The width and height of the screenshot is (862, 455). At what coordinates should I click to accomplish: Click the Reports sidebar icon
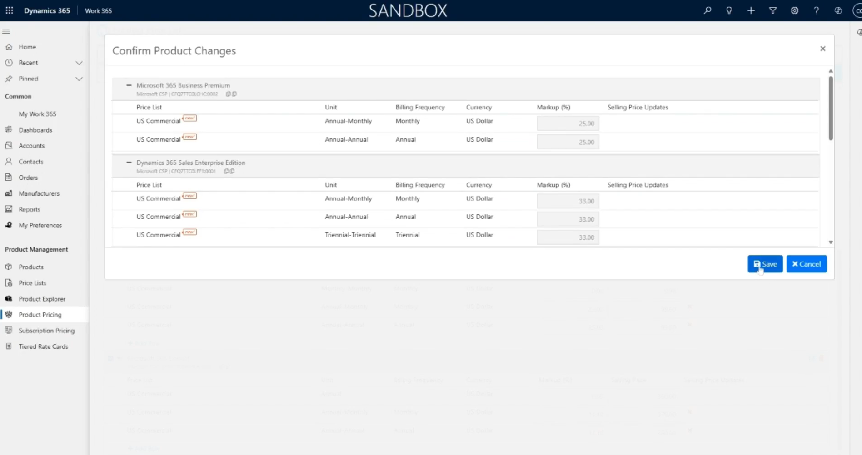point(9,209)
